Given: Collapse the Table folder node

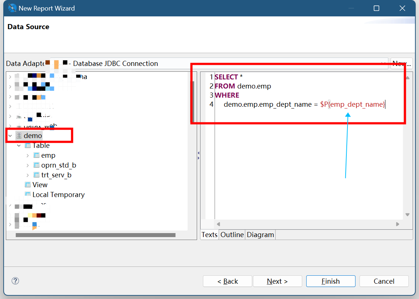Looking at the screenshot, I should coord(19,146).
